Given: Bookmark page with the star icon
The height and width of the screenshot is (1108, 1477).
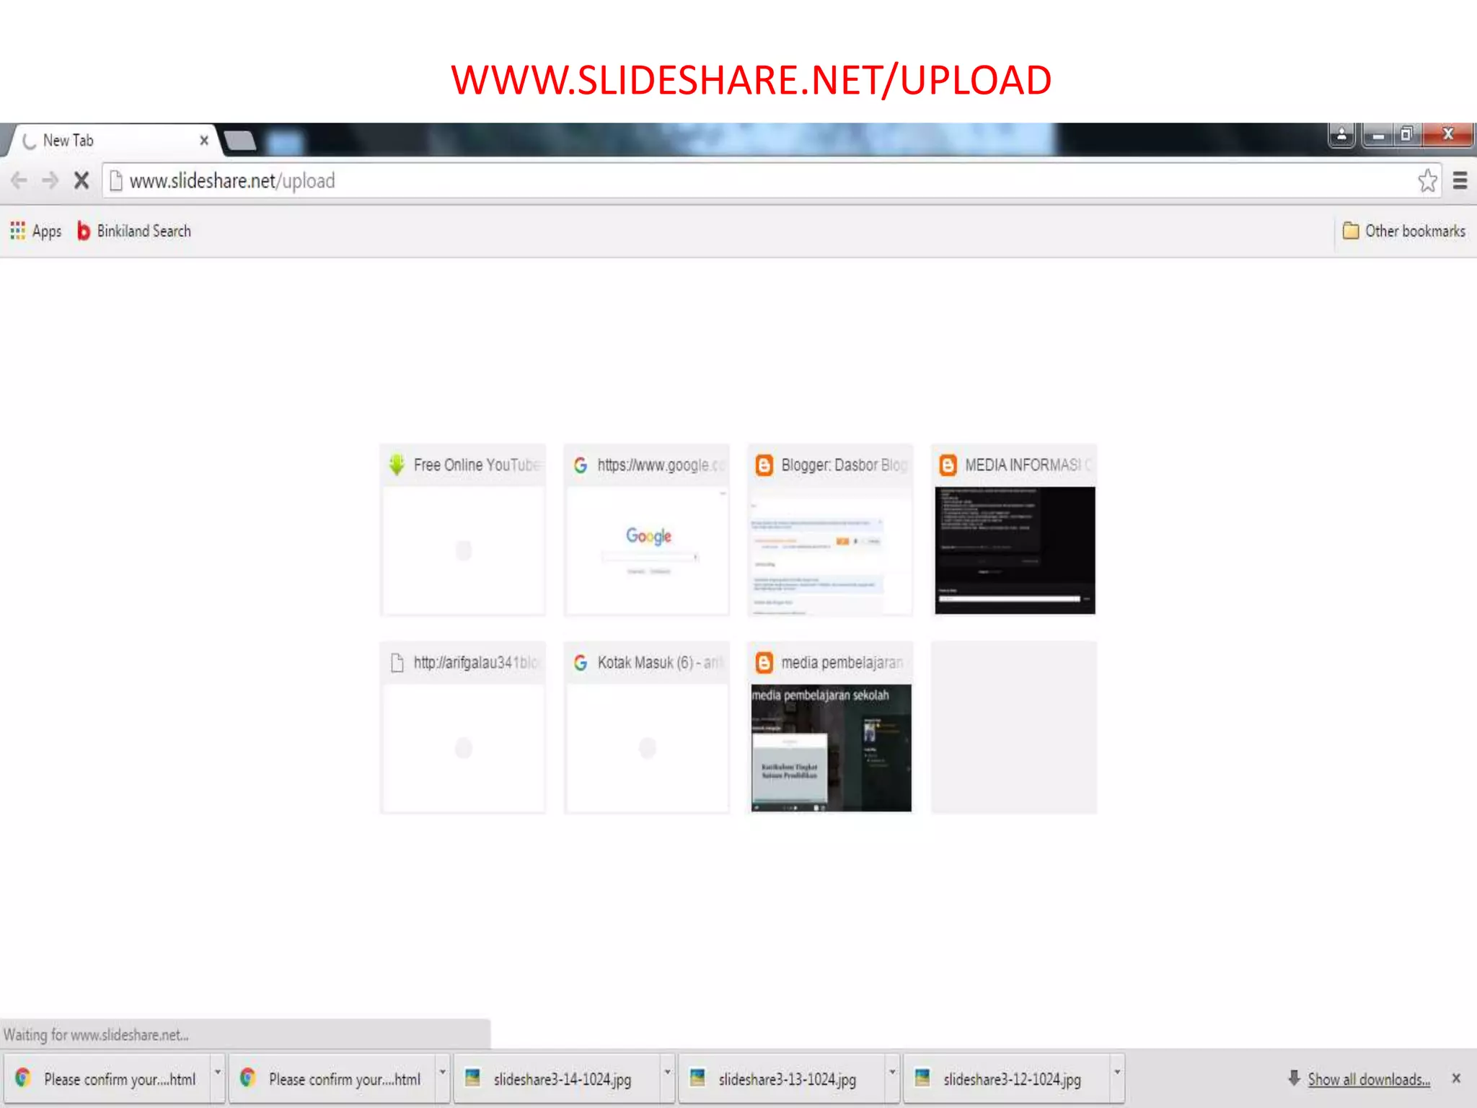Looking at the screenshot, I should (x=1427, y=180).
